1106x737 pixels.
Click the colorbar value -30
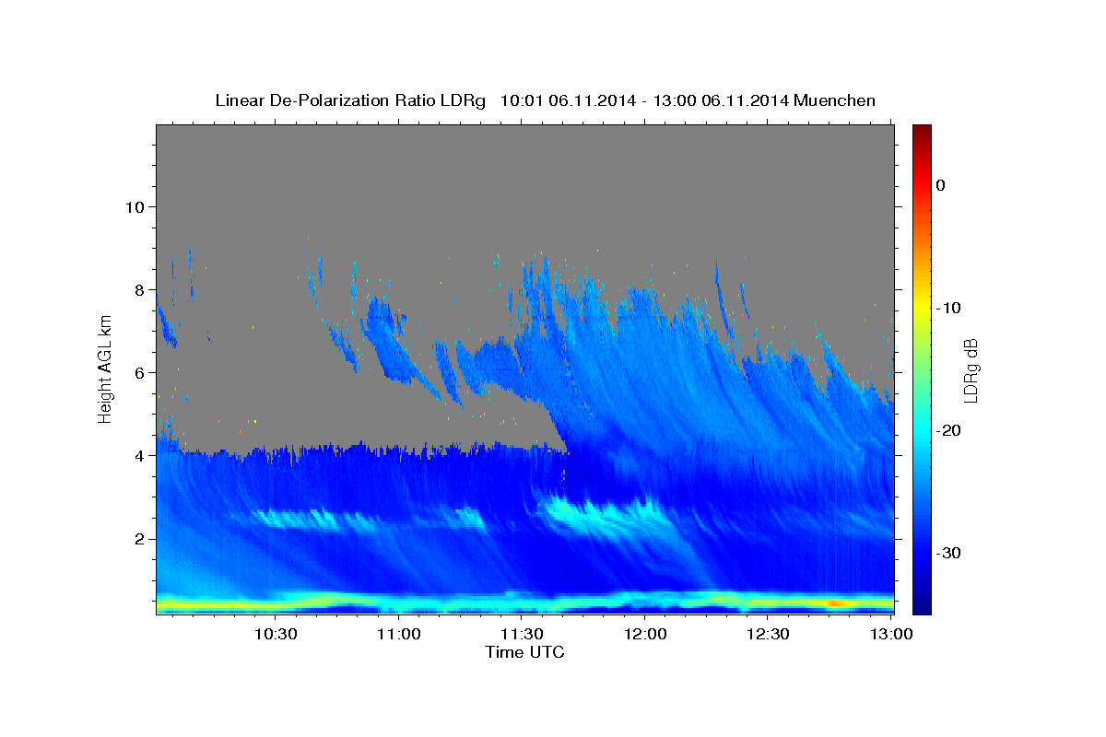click(949, 553)
